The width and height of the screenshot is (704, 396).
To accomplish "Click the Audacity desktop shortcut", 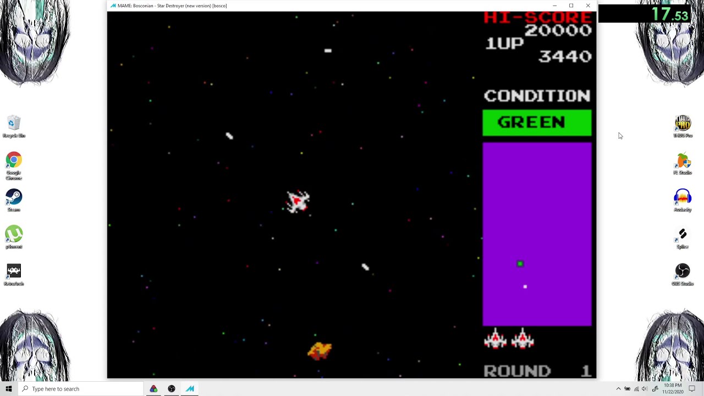I will point(683,201).
